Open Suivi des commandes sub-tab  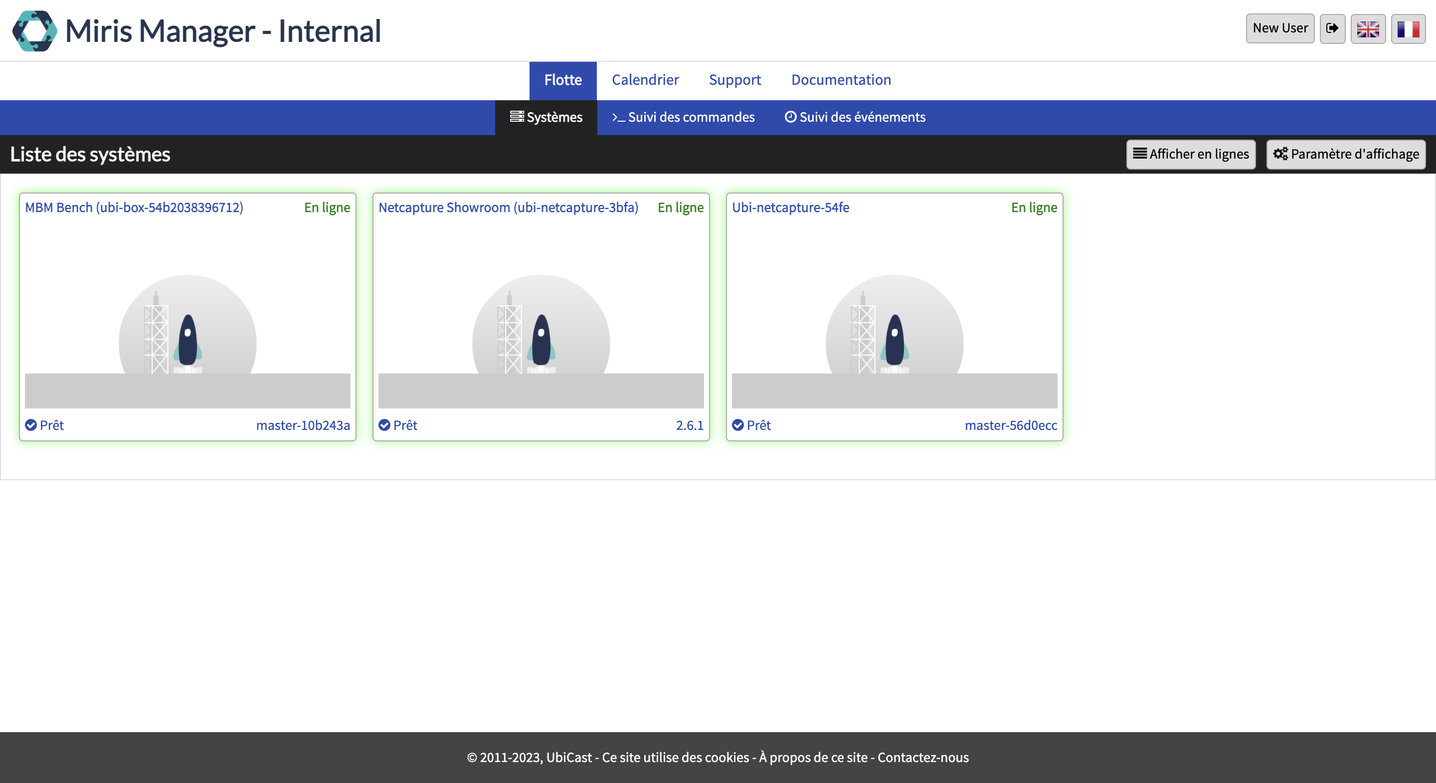click(x=683, y=117)
